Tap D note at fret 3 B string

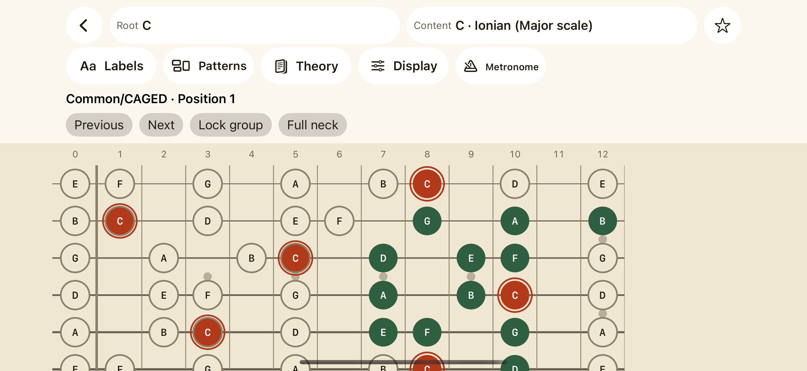click(207, 221)
